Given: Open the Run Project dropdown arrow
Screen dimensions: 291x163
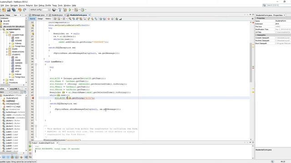Looking at the screenshot, I should pyautogui.click(x=73, y=10).
